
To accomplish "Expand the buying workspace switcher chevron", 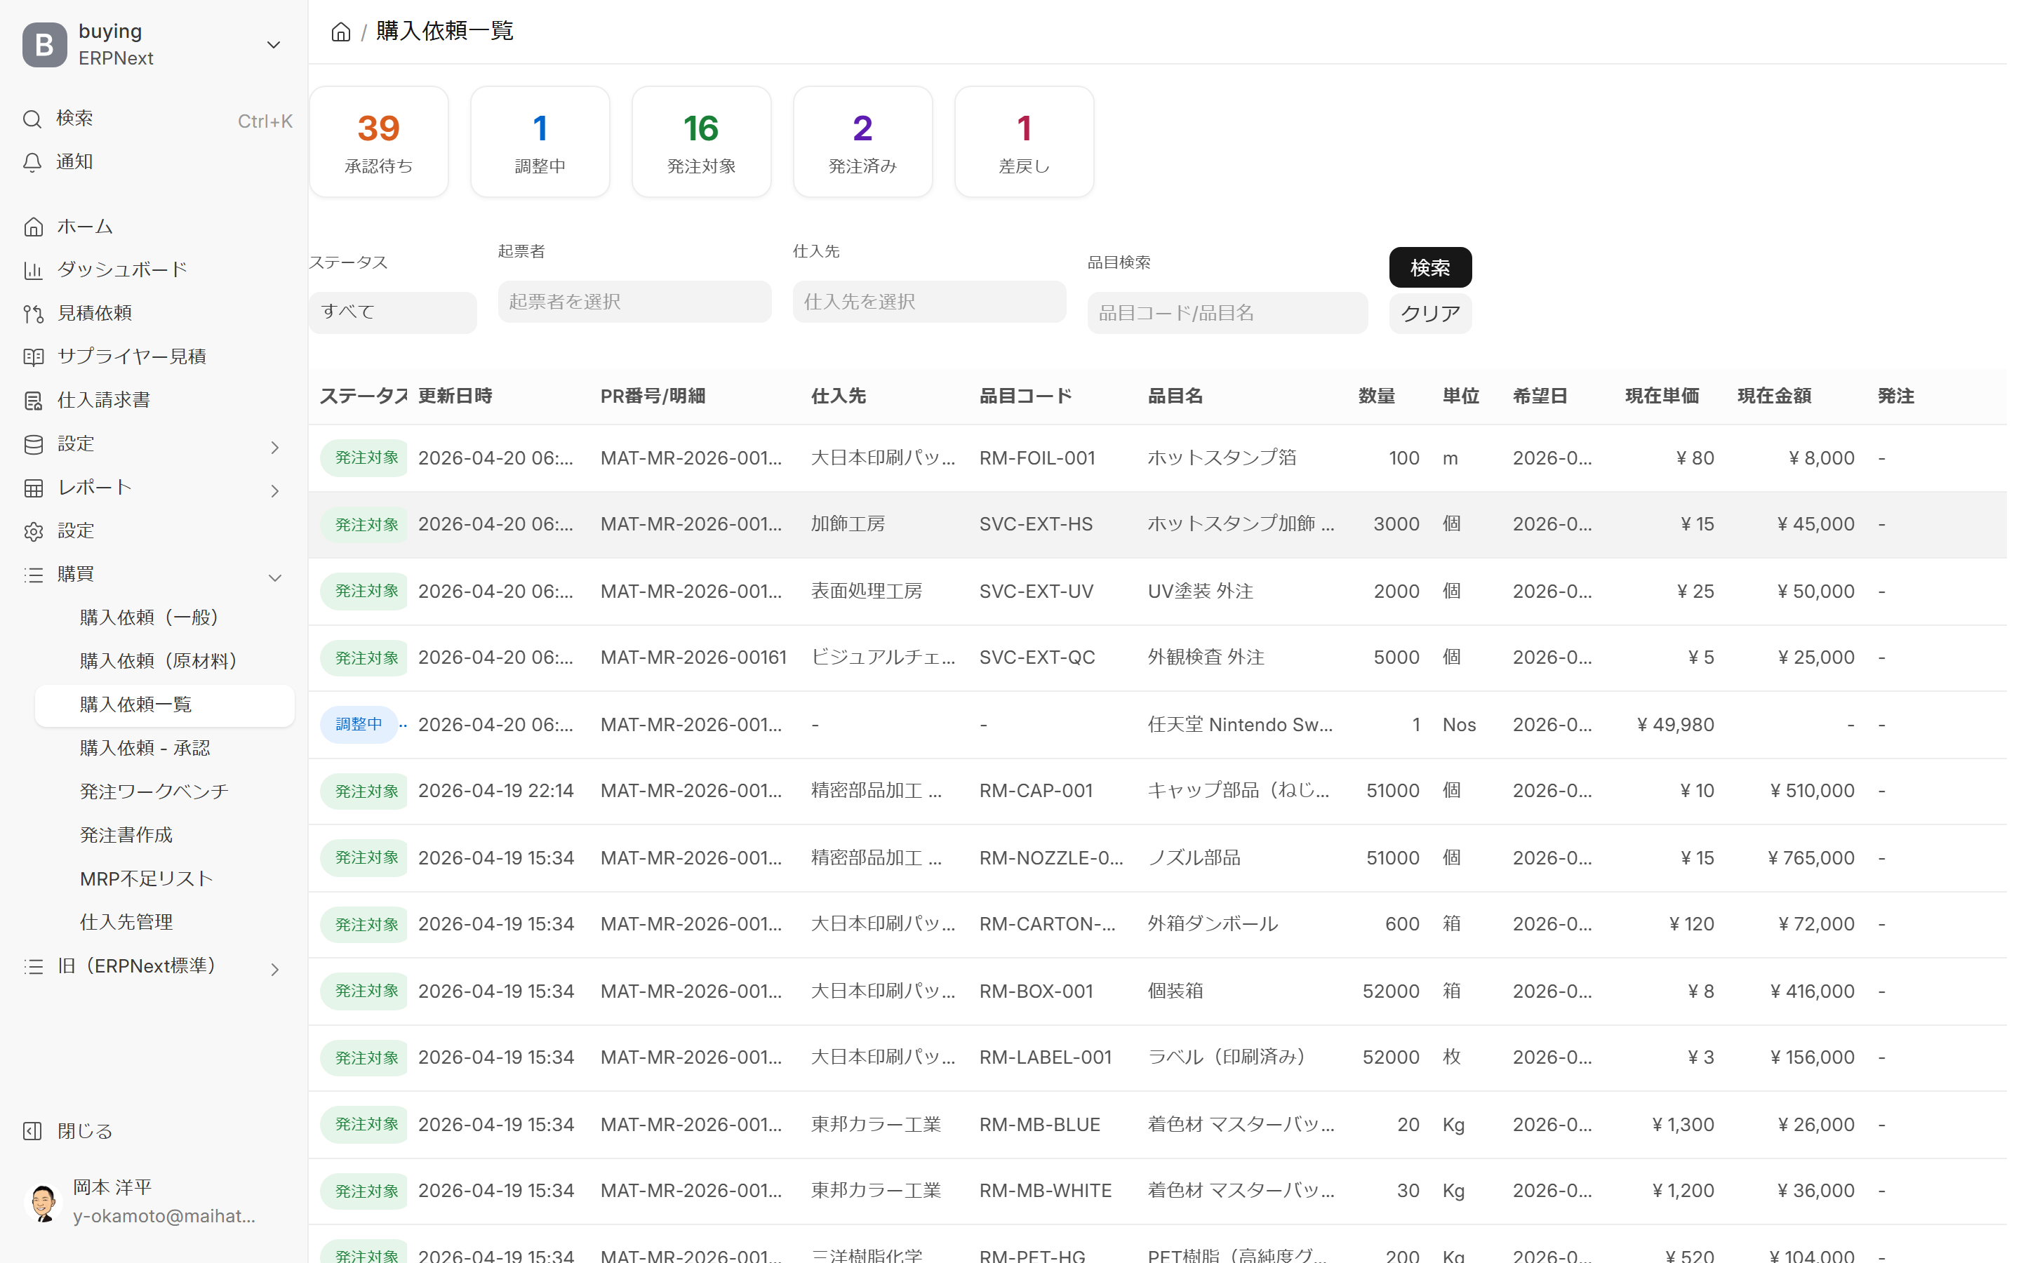I will click(x=273, y=44).
